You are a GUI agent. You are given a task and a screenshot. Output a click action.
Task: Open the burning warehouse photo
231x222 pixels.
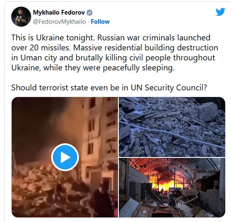172,187
